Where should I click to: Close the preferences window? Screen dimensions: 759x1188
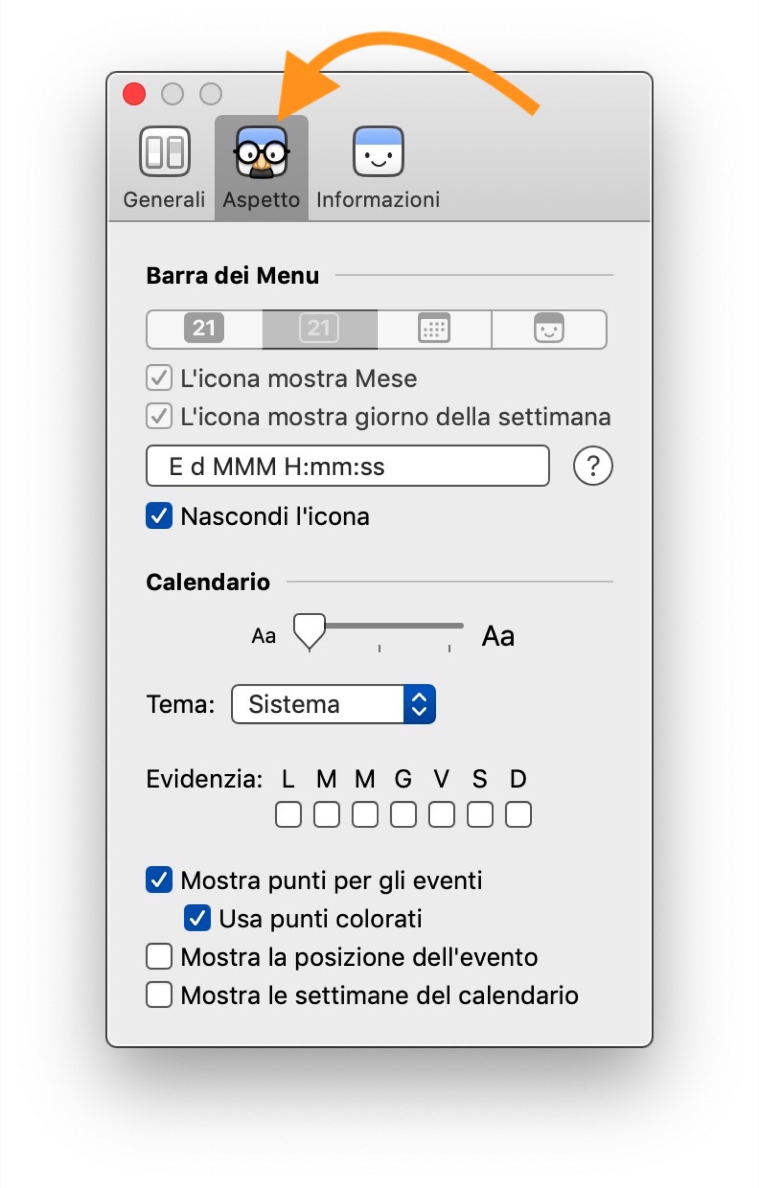pos(134,94)
